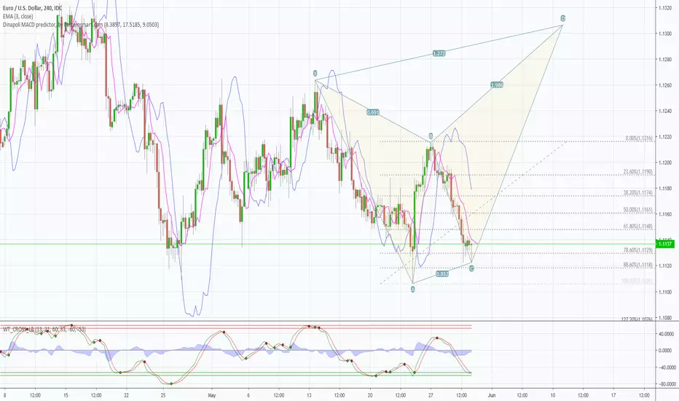Viewport: 679px width, 401px height.
Task: Select the Dinapoli MACD predictor indicator label
Action: pyautogui.click(x=81, y=25)
